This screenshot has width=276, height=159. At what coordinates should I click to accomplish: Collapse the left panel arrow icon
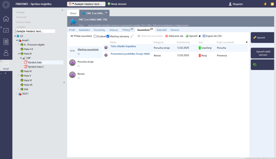[62, 10]
